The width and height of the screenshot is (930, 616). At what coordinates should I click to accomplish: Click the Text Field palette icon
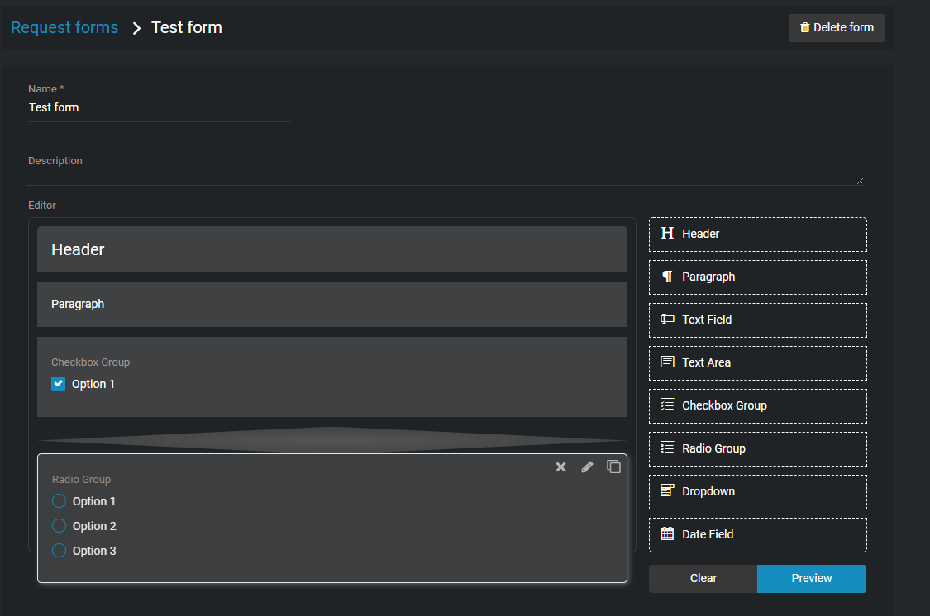point(667,320)
